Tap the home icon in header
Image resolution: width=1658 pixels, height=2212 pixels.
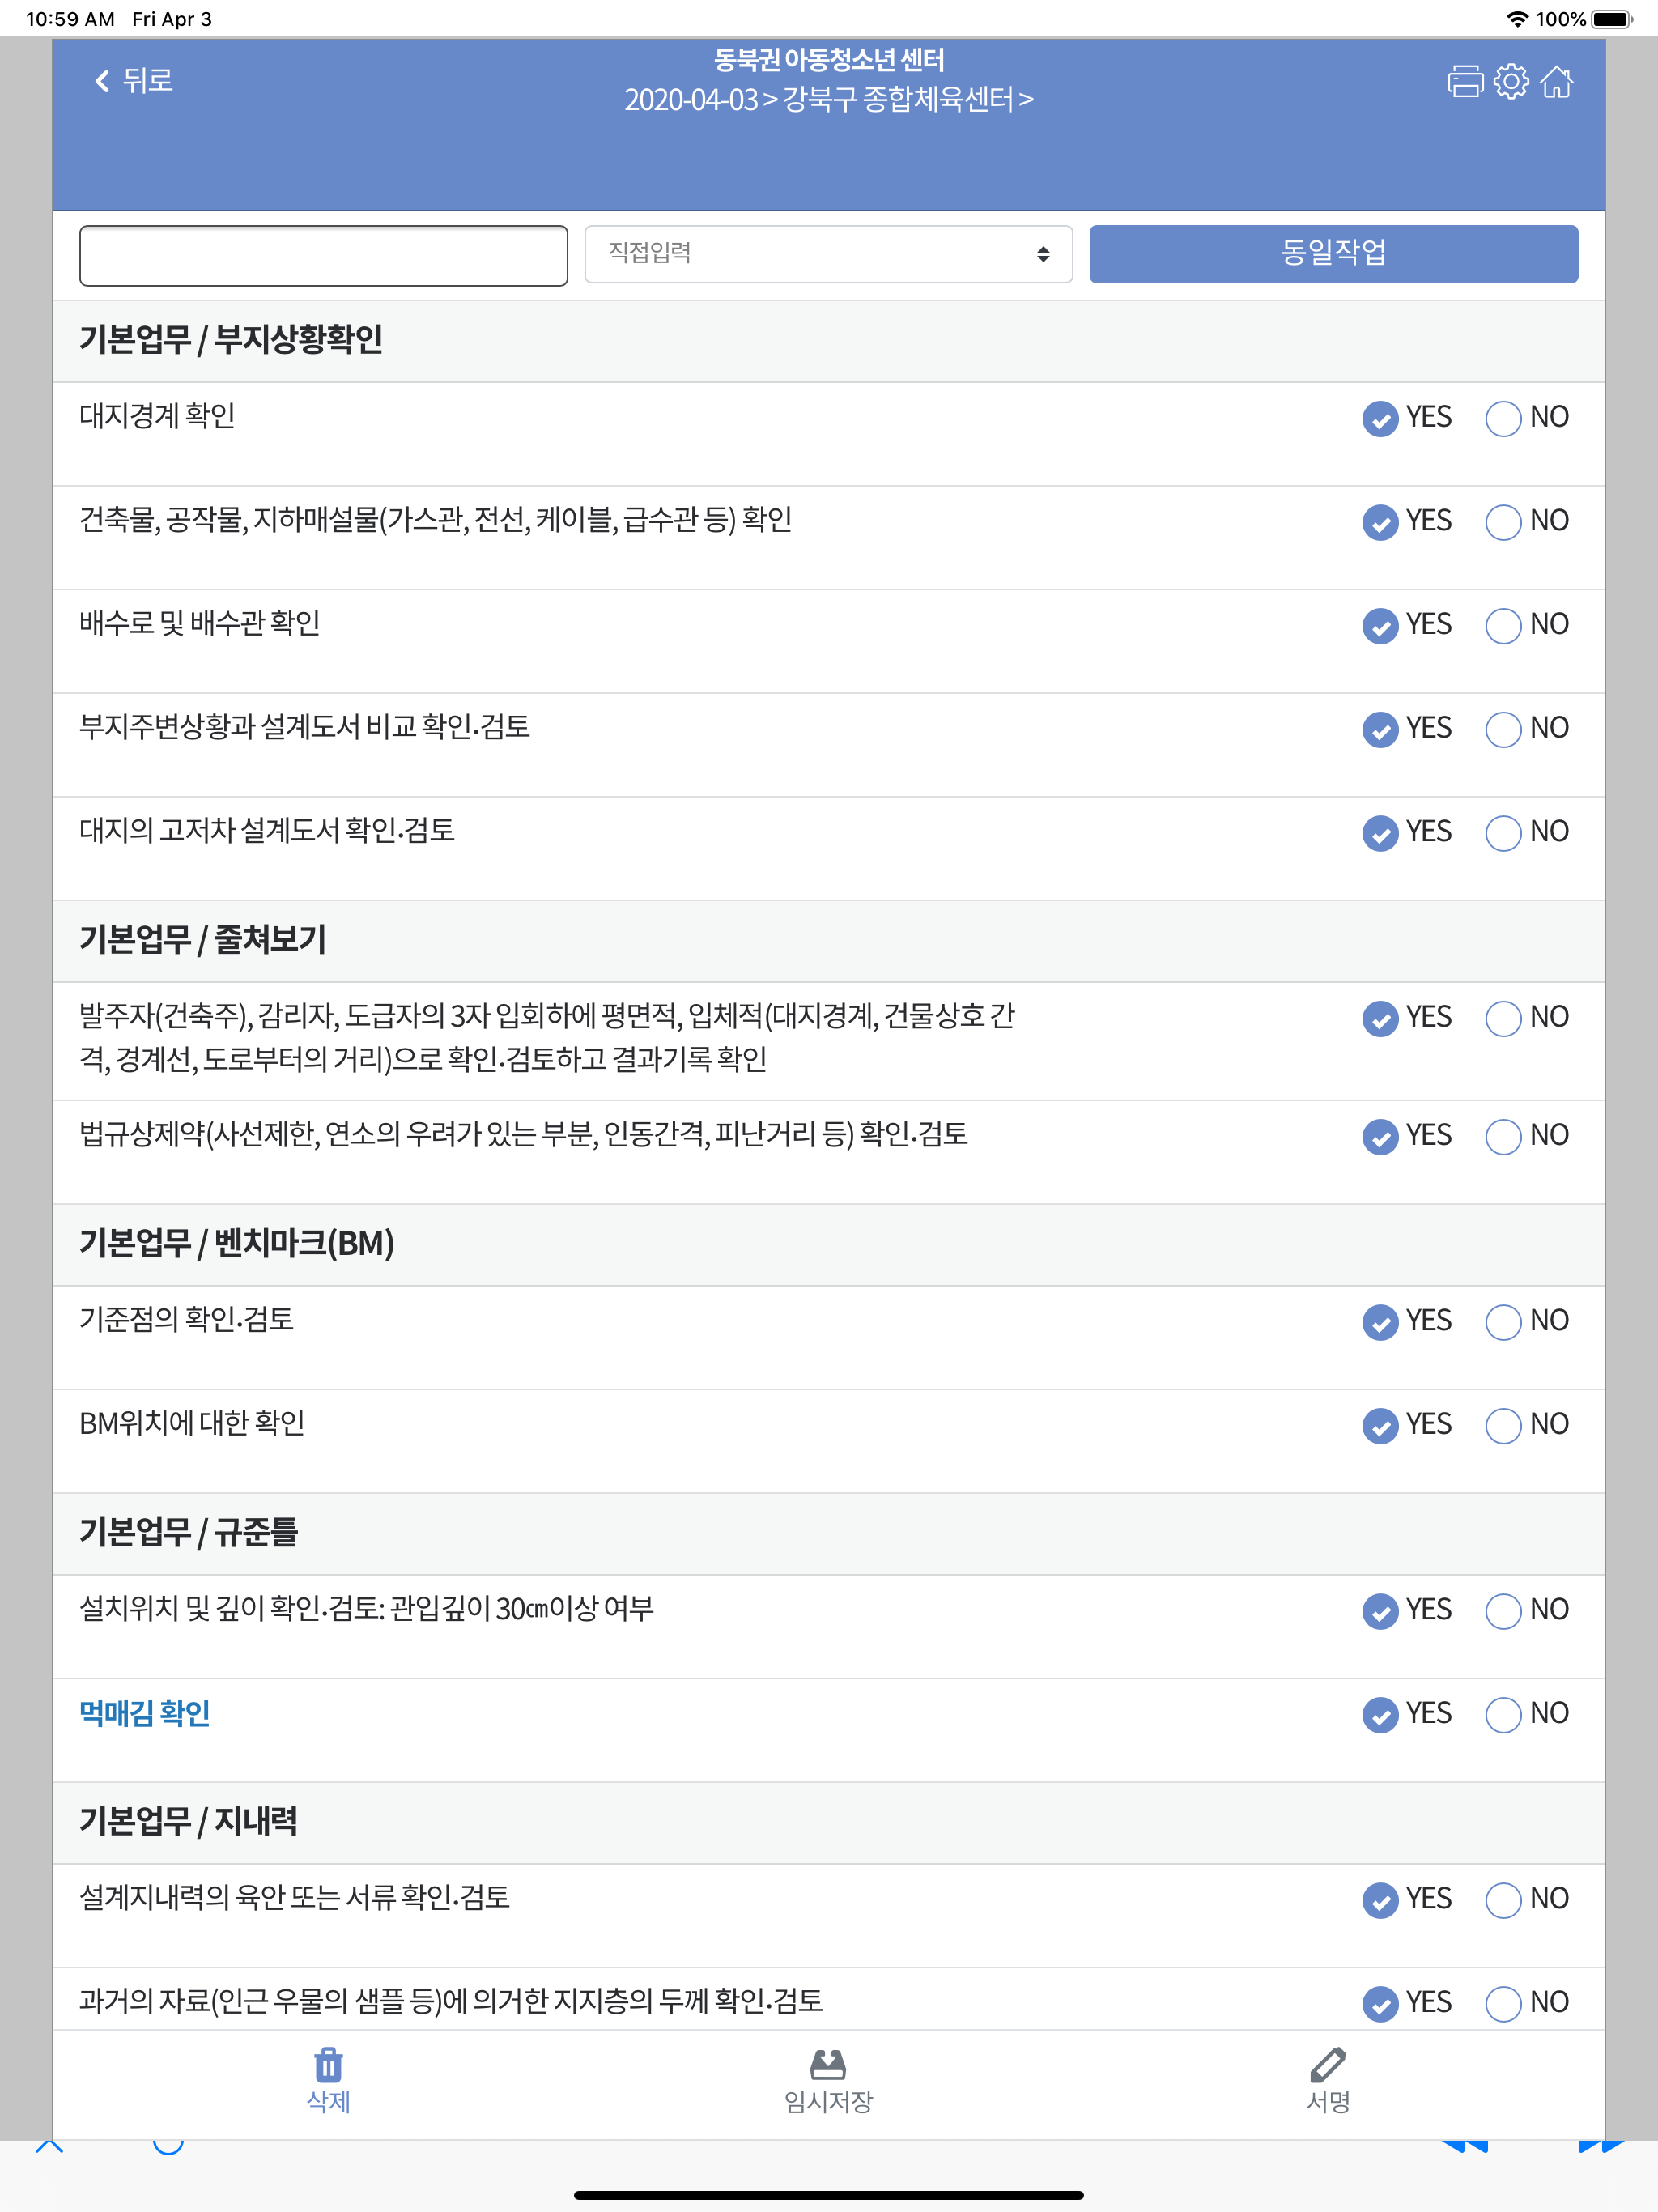[x=1556, y=81]
